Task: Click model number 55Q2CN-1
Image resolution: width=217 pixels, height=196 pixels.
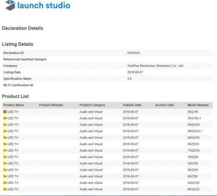Action: coord(195,131)
